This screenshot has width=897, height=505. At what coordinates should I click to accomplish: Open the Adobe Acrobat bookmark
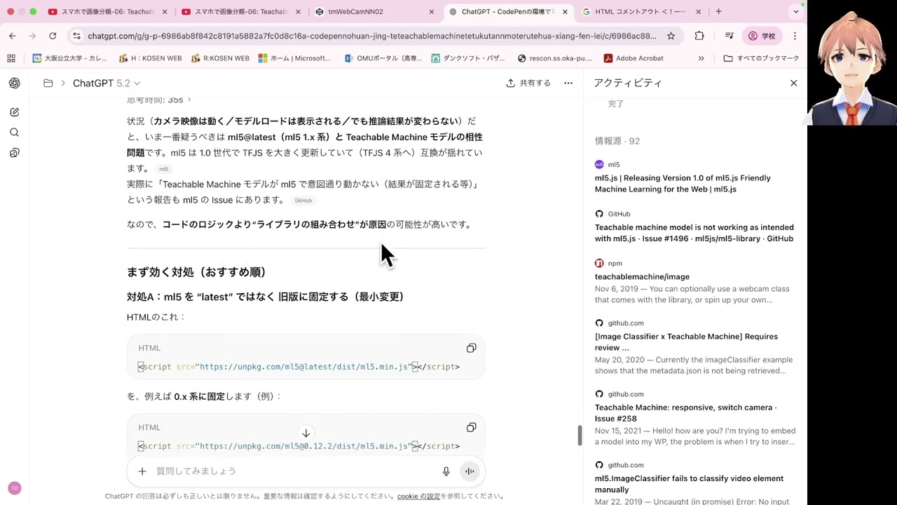(x=634, y=58)
